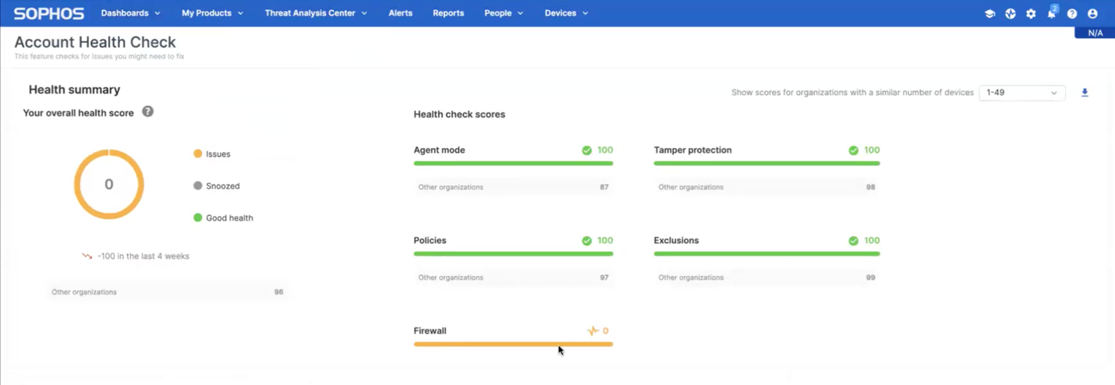Expand Threat Analysis Center menu

pyautogui.click(x=315, y=13)
